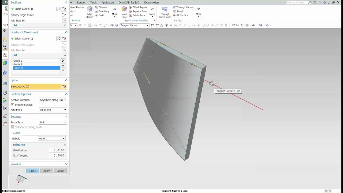Collapse Guides (3 Maximum) group
Screen dimensions: 343x193
coord(66,32)
